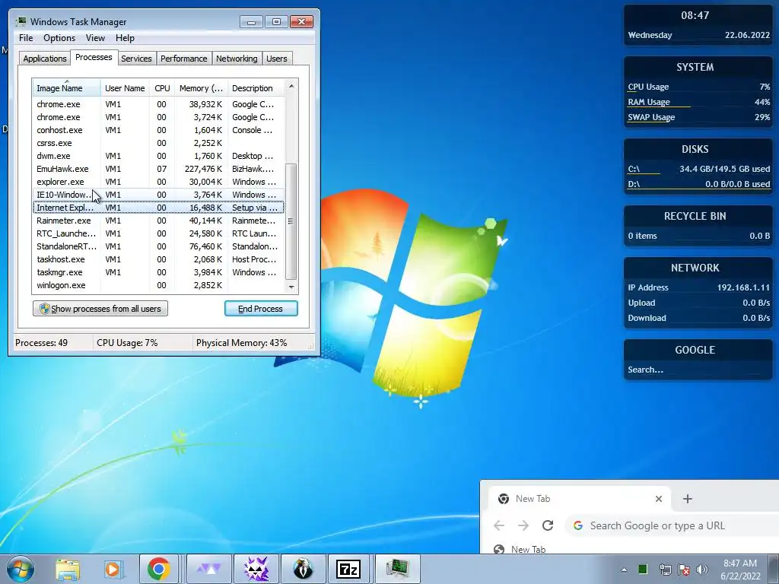Close the New Tab in Chrome

tap(658, 499)
